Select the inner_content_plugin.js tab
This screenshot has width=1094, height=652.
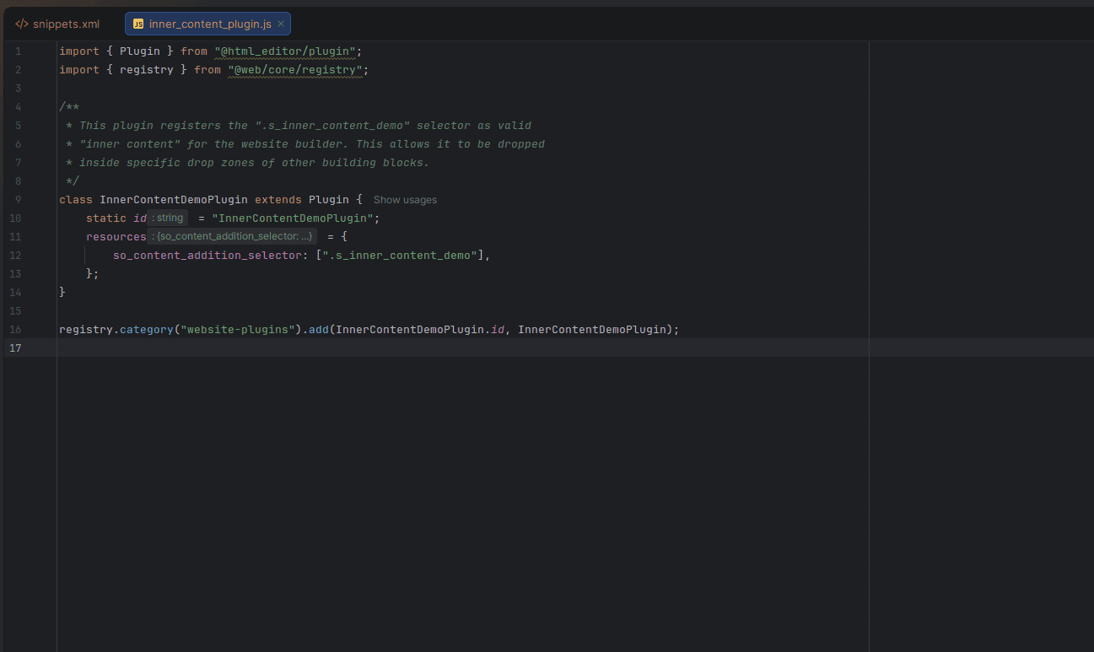click(210, 24)
